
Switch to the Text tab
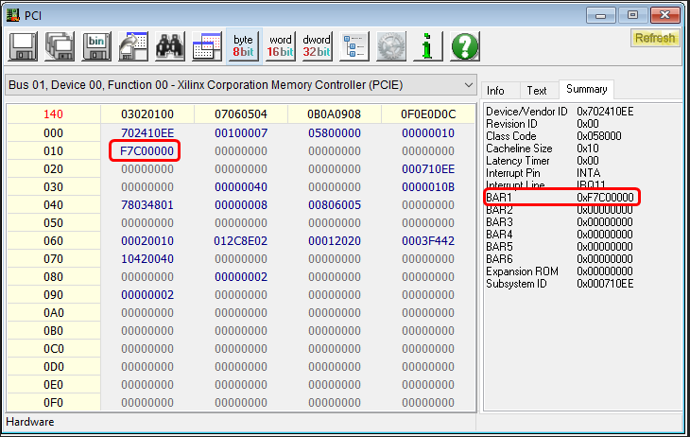coord(537,91)
